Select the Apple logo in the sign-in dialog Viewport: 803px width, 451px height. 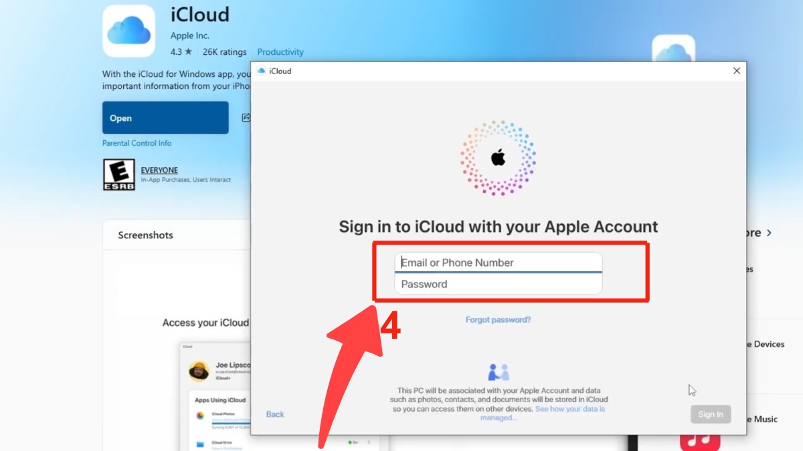tap(498, 158)
